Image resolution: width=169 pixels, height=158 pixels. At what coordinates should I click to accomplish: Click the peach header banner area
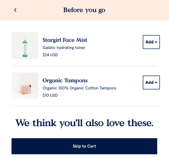(84, 10)
